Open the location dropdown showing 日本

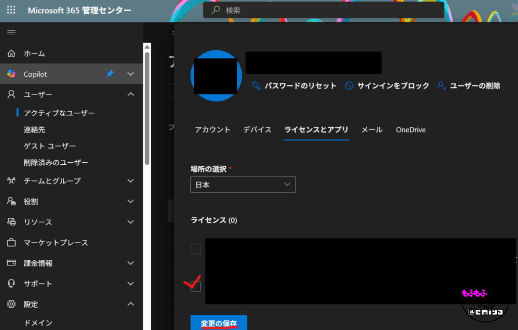243,185
